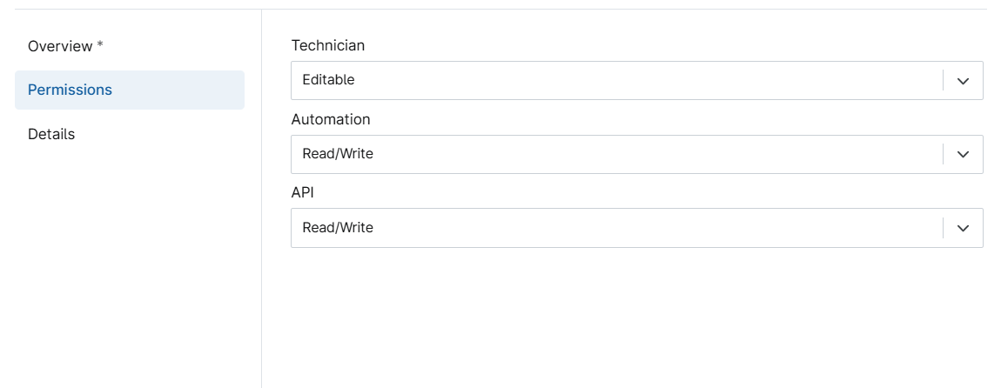Open the Technician permission combo box
The image size is (1001, 388).
[x=636, y=80]
